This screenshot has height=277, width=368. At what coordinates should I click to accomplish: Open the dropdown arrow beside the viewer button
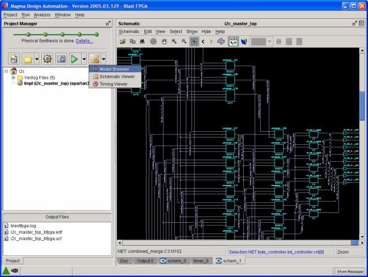pyautogui.click(x=104, y=59)
